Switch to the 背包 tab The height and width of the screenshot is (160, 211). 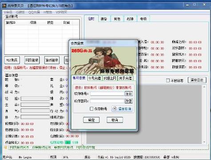click(117, 19)
